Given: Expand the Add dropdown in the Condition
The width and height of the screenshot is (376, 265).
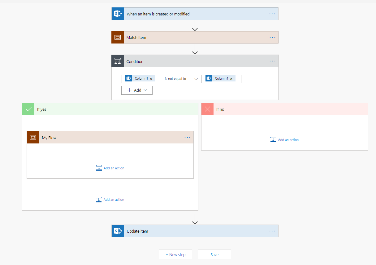Looking at the screenshot, I should tap(137, 90).
